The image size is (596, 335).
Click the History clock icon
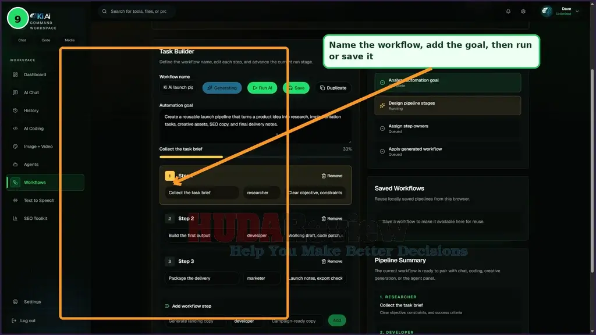click(15, 111)
